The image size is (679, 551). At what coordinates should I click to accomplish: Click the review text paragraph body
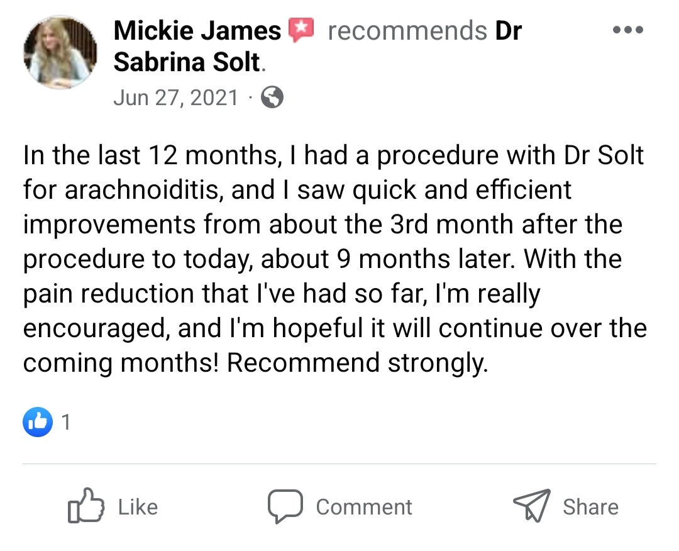pos(334,259)
